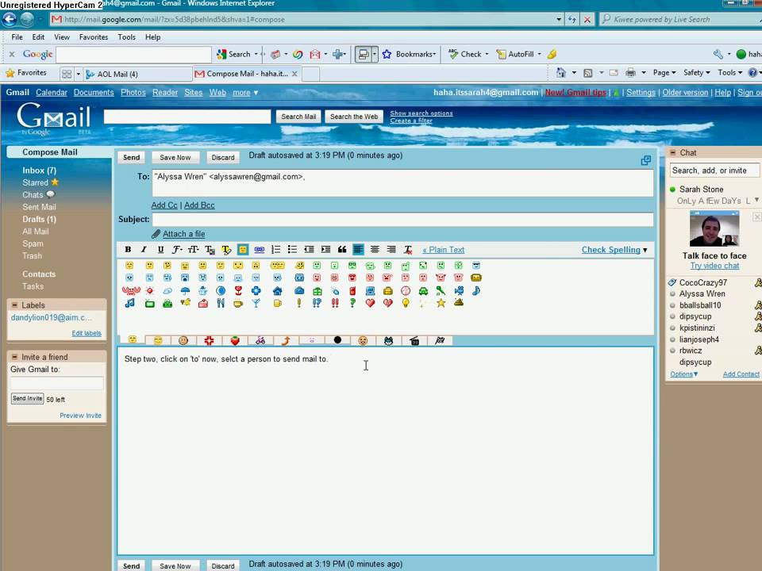The image size is (762, 571).
Task: Insert the broken heart emoticon
Action: click(388, 303)
